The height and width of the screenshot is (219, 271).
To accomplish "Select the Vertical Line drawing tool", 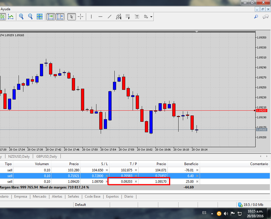I will pos(91,17).
